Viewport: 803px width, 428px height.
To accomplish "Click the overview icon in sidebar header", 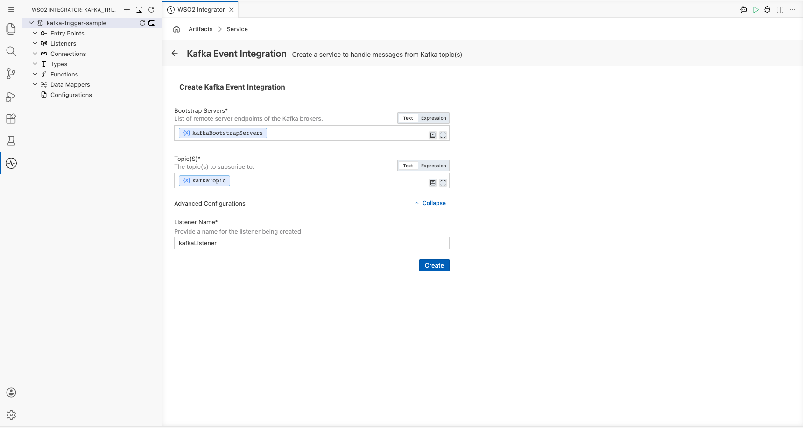I will click(139, 10).
